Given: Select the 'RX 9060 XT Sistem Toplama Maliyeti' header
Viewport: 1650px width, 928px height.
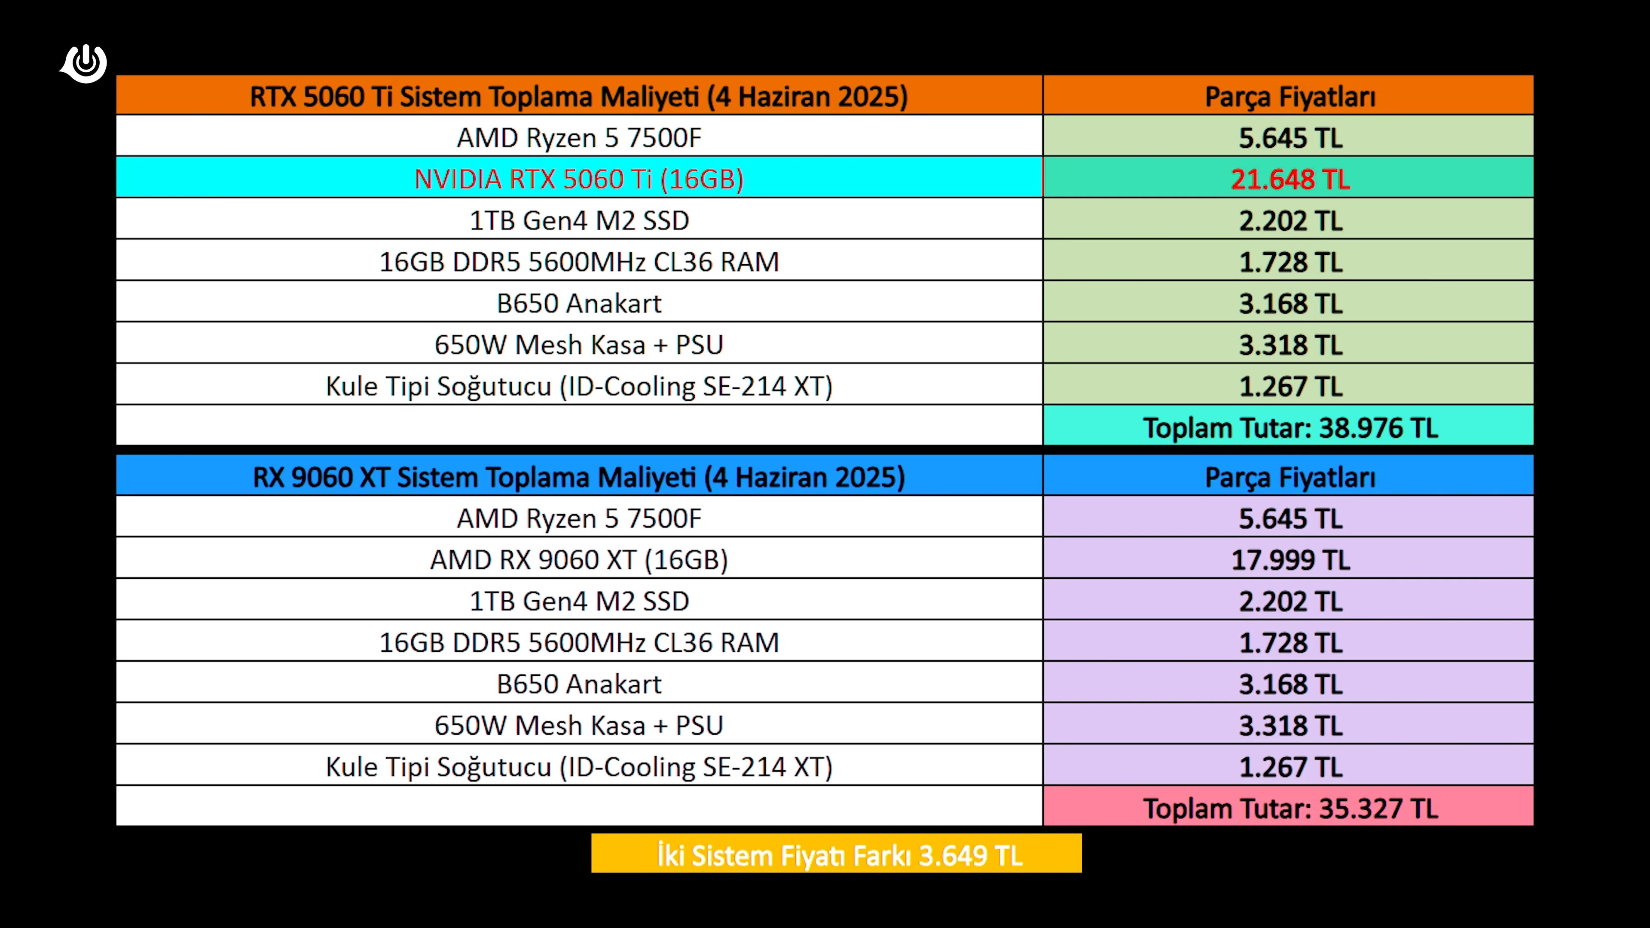Looking at the screenshot, I should click(579, 476).
